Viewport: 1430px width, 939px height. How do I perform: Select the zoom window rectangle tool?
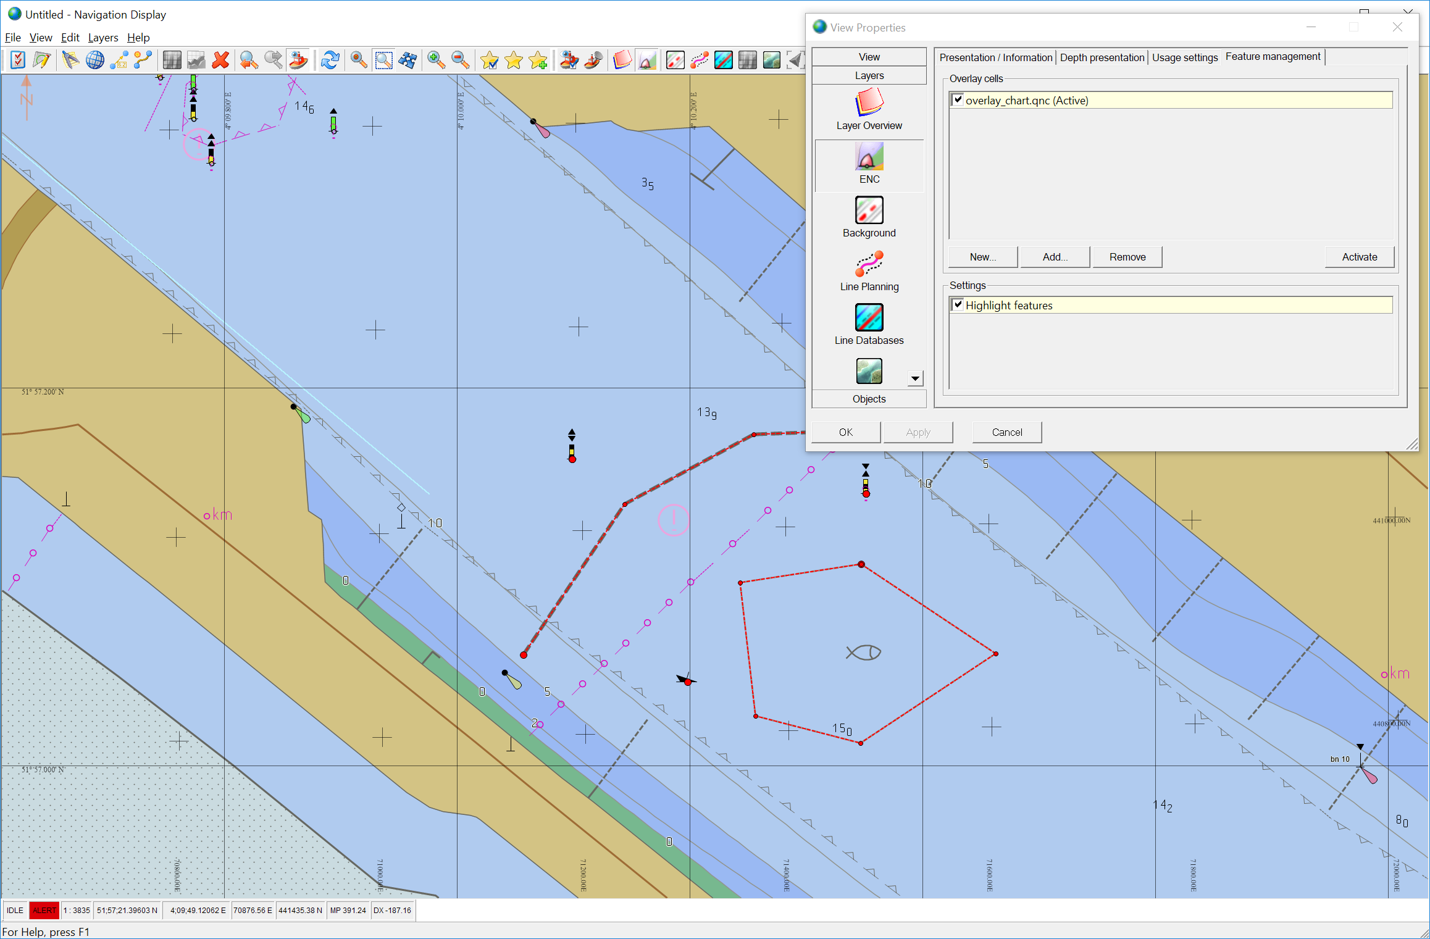pyautogui.click(x=383, y=60)
